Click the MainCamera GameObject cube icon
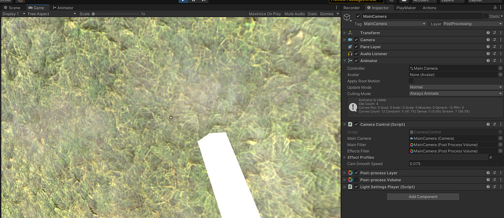The width and height of the screenshot is (504, 218). (x=346, y=17)
